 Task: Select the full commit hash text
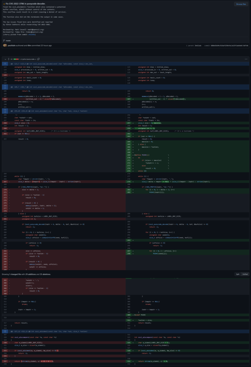click(x=229, y=46)
